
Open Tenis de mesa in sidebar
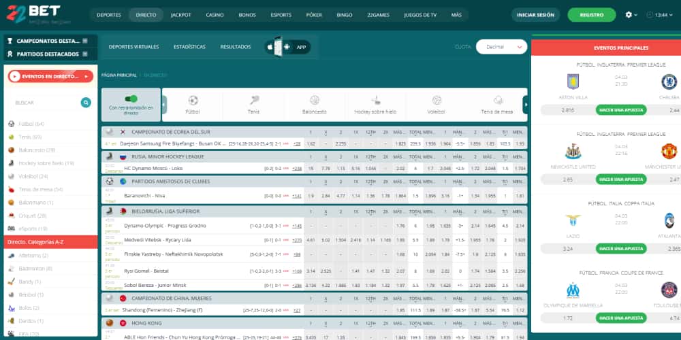[x=40, y=190]
